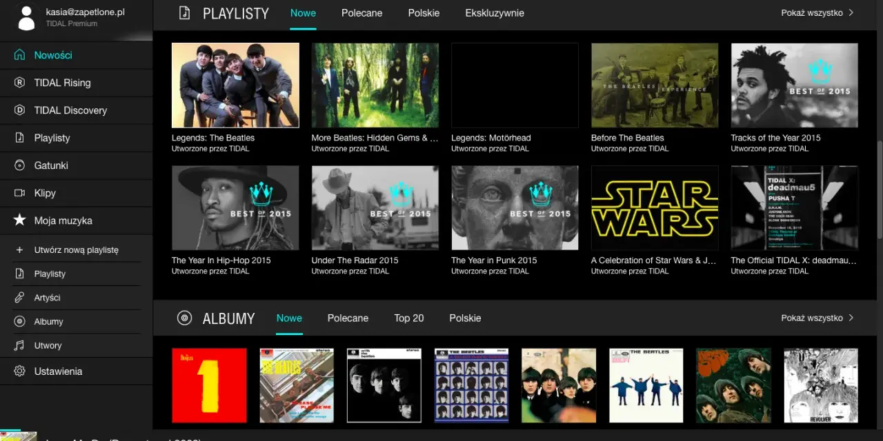This screenshot has height=441, width=883.
Task: Open Tracks of the Year 2015 cover
Action: click(795, 85)
